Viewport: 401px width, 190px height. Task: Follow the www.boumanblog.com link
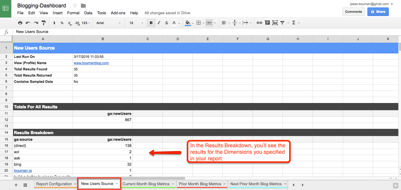click(91, 63)
